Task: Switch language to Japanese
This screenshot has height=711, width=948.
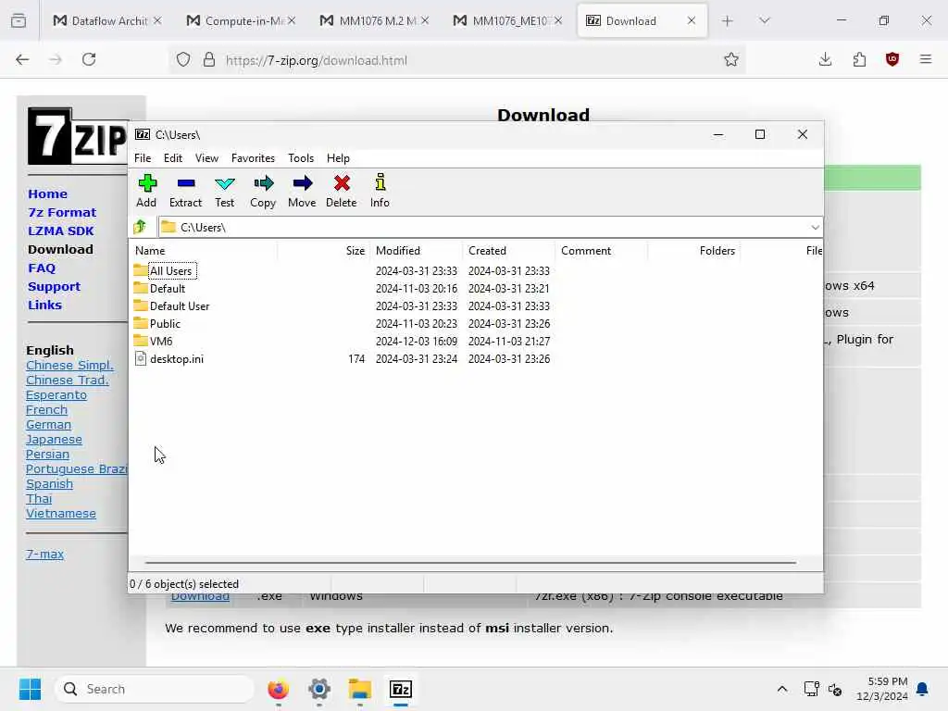Action: pos(54,440)
